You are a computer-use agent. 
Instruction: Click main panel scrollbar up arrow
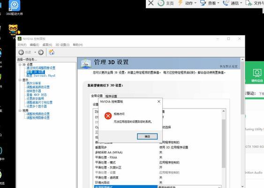pos(242,59)
